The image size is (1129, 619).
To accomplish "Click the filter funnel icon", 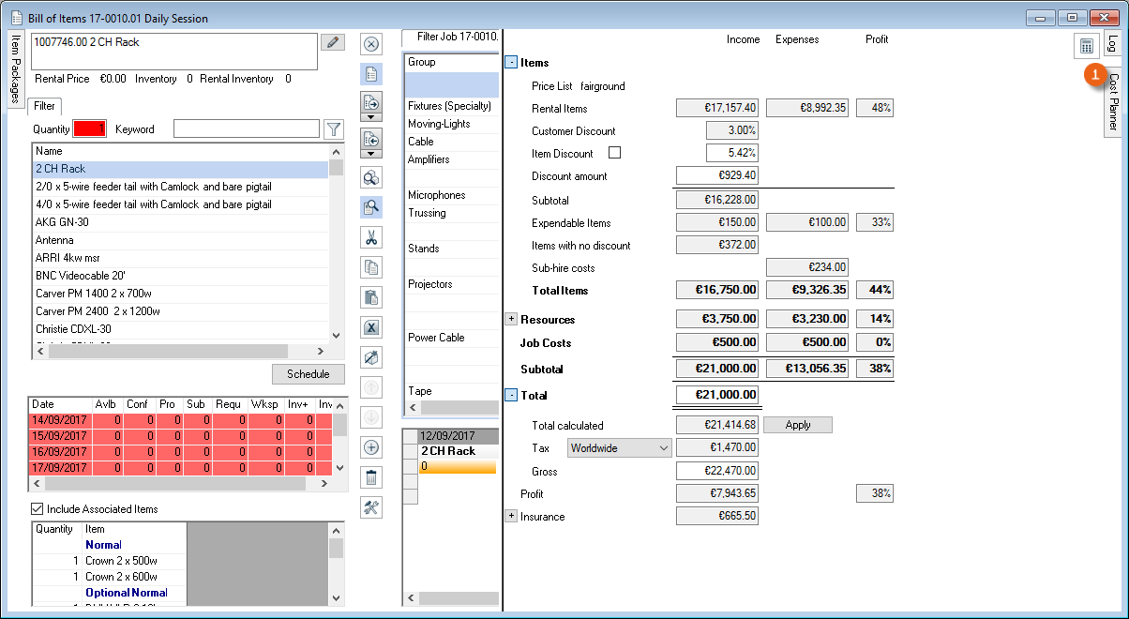I will click(x=333, y=129).
